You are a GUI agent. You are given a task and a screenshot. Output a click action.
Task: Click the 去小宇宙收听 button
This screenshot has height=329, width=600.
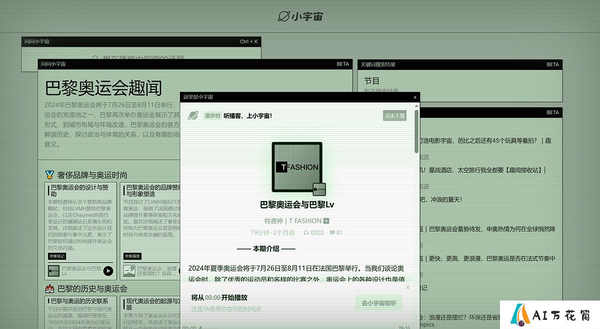(378, 303)
